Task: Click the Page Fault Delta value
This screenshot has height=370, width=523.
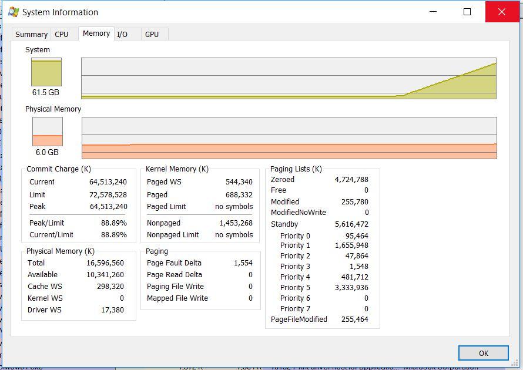Action: [243, 263]
